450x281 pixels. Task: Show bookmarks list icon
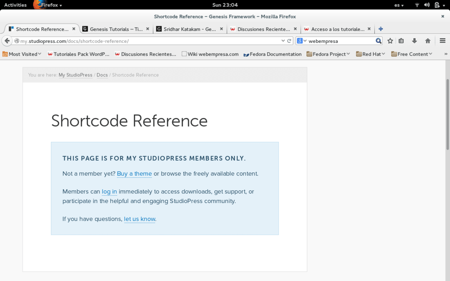[401, 41]
